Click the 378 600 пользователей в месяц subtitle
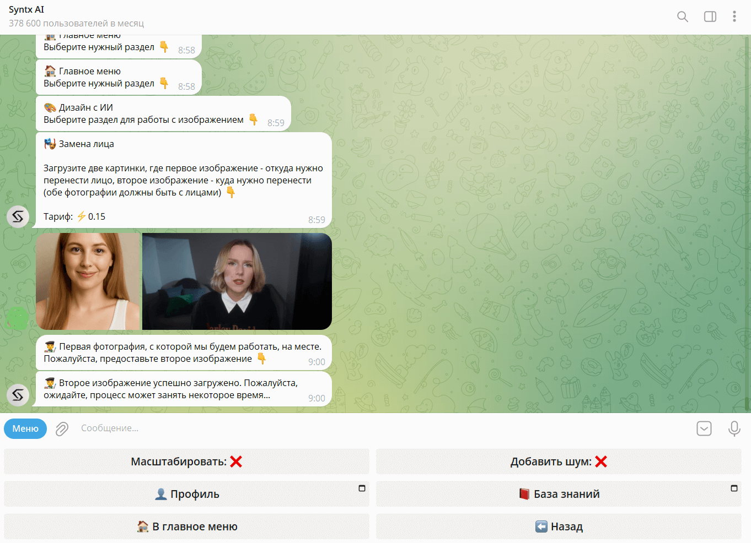Image resolution: width=751 pixels, height=543 pixels. 76,23
